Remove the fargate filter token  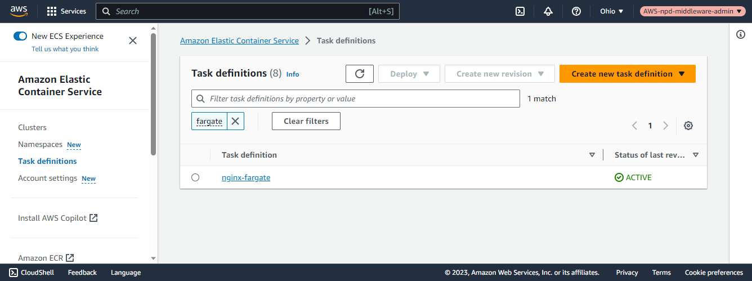click(x=235, y=121)
